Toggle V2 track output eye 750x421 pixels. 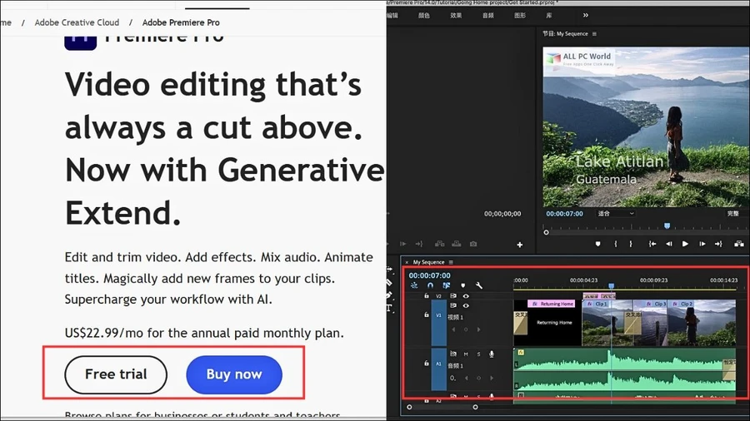pos(465,296)
